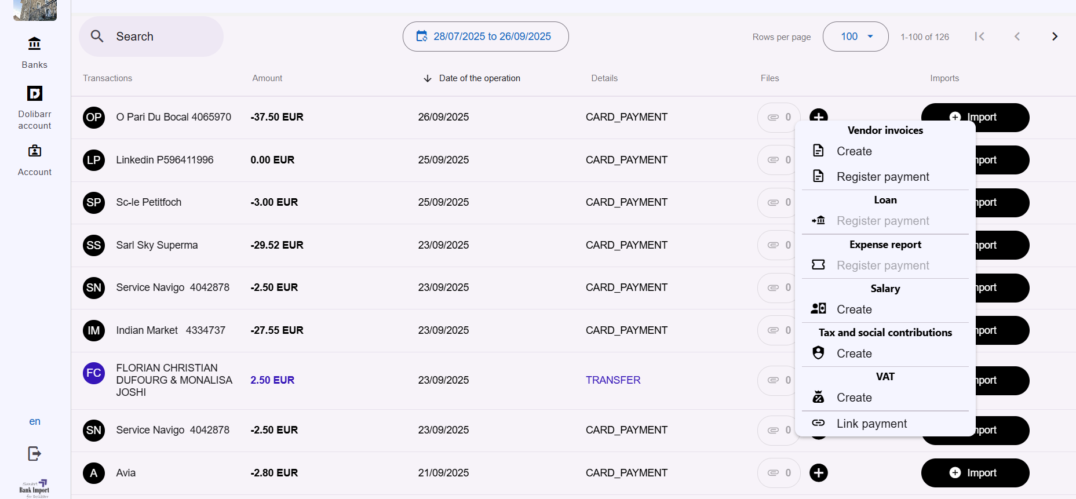Open the Dolibarr account icon
Screen dimensions: 1076x499
[x=35, y=93]
